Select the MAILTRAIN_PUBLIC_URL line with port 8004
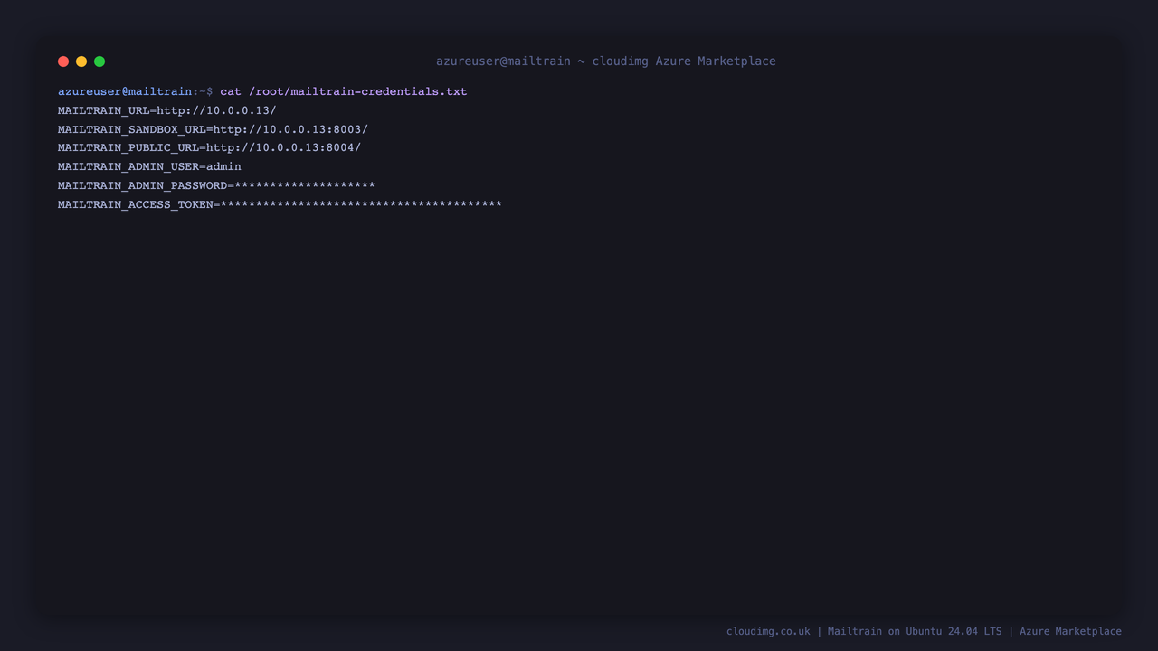This screenshot has height=651, width=1158. [x=209, y=147]
